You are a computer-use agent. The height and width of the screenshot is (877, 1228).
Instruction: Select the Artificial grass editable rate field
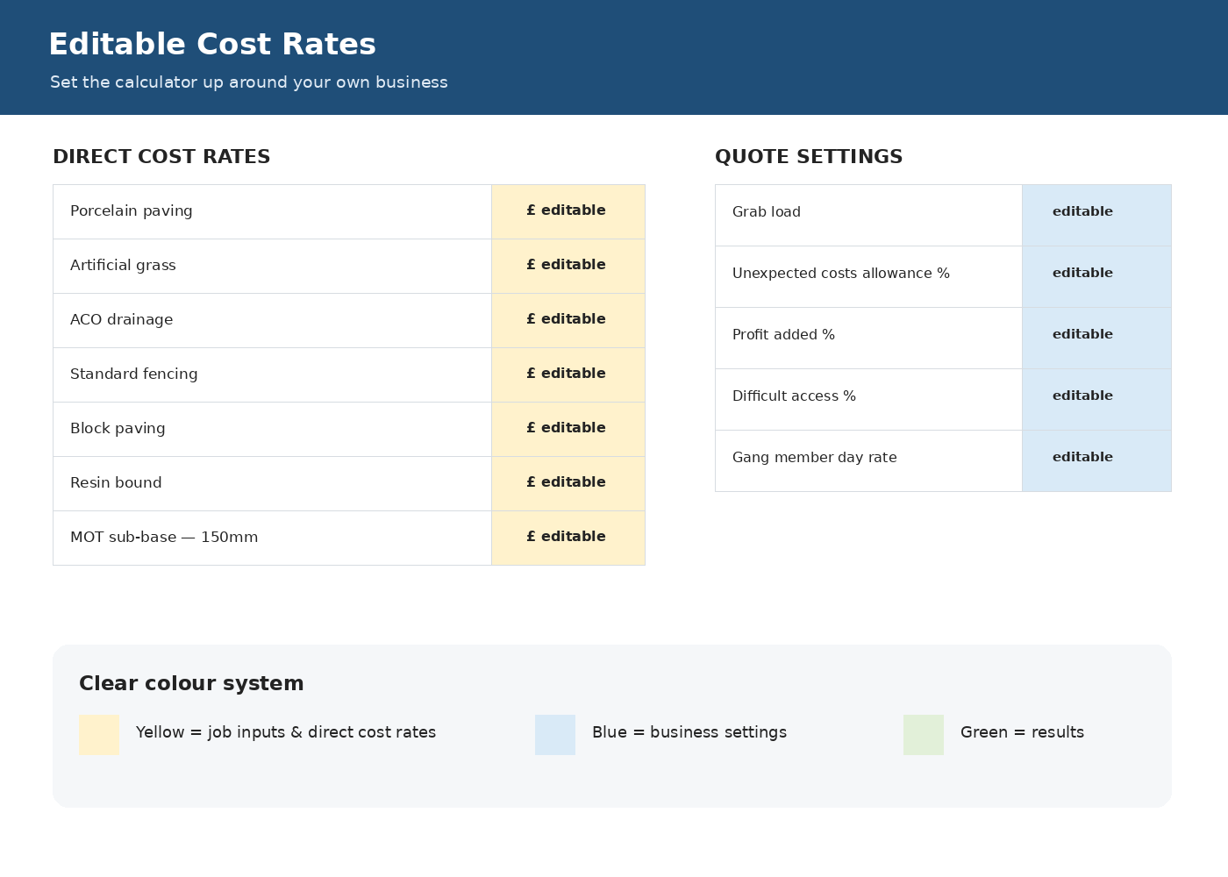pyautogui.click(x=568, y=266)
